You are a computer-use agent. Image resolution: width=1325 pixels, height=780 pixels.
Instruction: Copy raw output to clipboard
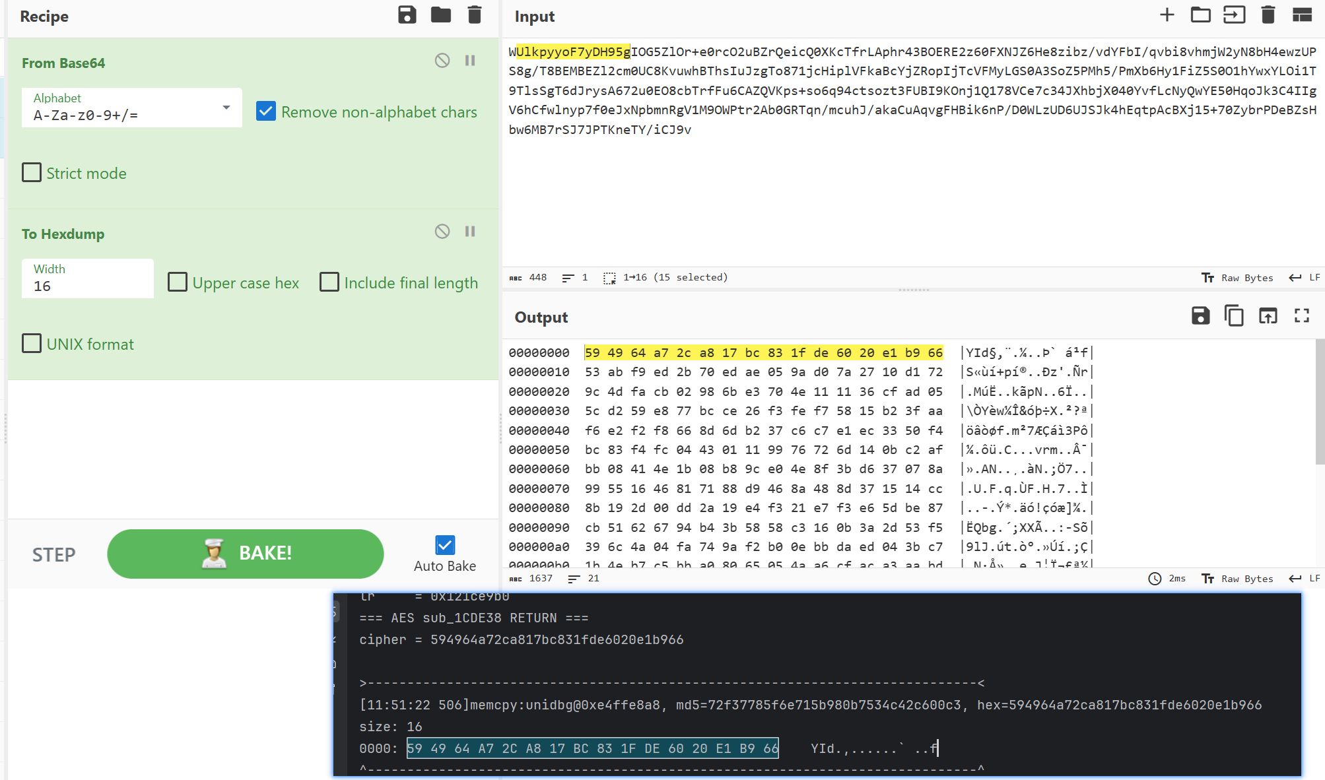point(1233,316)
